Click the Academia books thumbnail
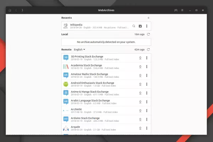 [x=66, y=67]
